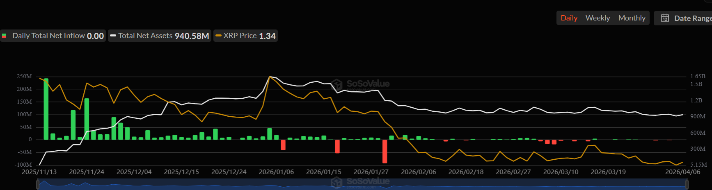The height and width of the screenshot is (190, 712).
Task: Click the -100M left axis label
Action: [x=23, y=165]
